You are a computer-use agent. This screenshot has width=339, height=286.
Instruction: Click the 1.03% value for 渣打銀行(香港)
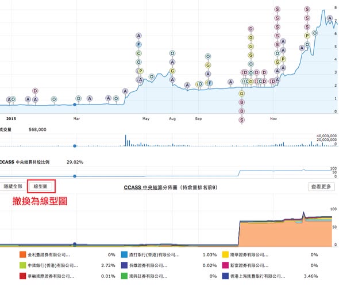coord(210,254)
